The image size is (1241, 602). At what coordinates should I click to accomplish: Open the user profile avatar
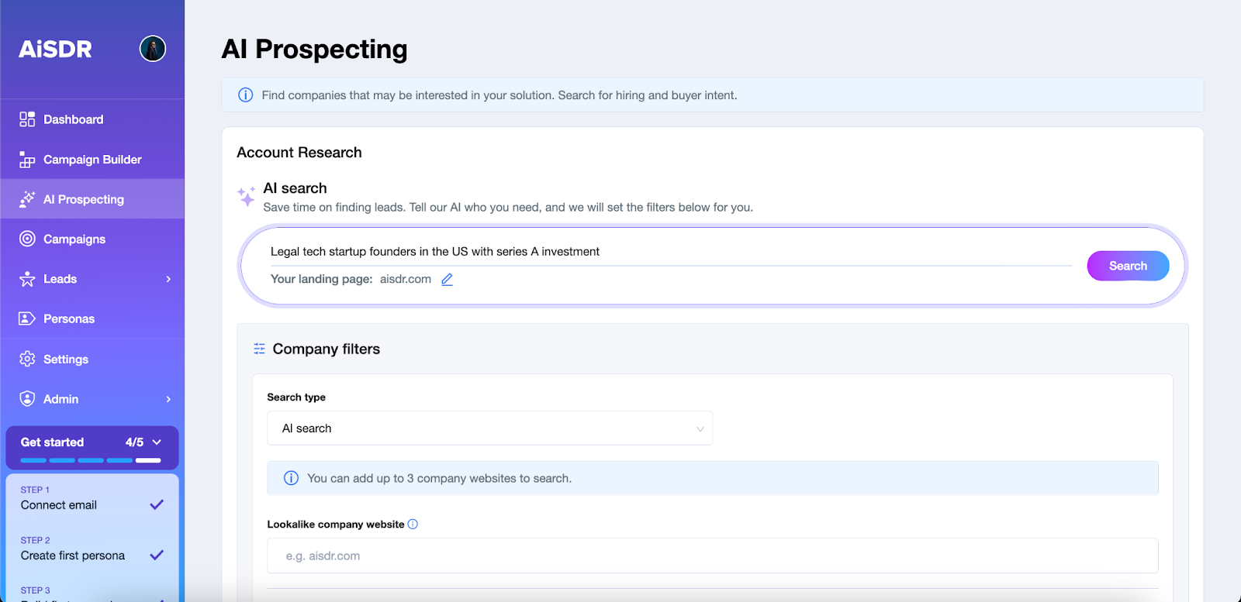(153, 49)
